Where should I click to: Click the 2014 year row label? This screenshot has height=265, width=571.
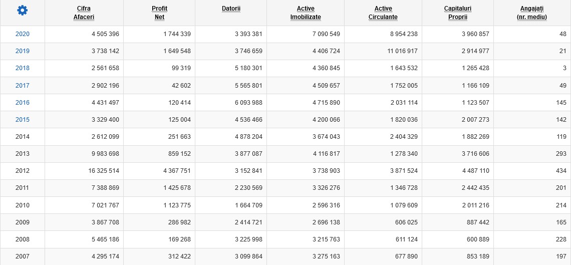[23, 137]
